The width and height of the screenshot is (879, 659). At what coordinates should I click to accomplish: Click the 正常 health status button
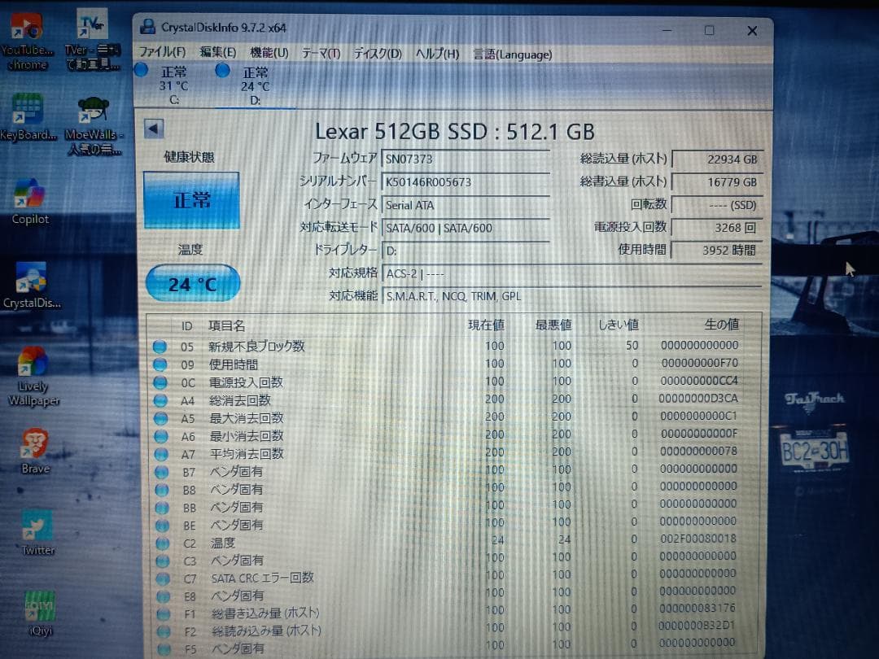[191, 199]
